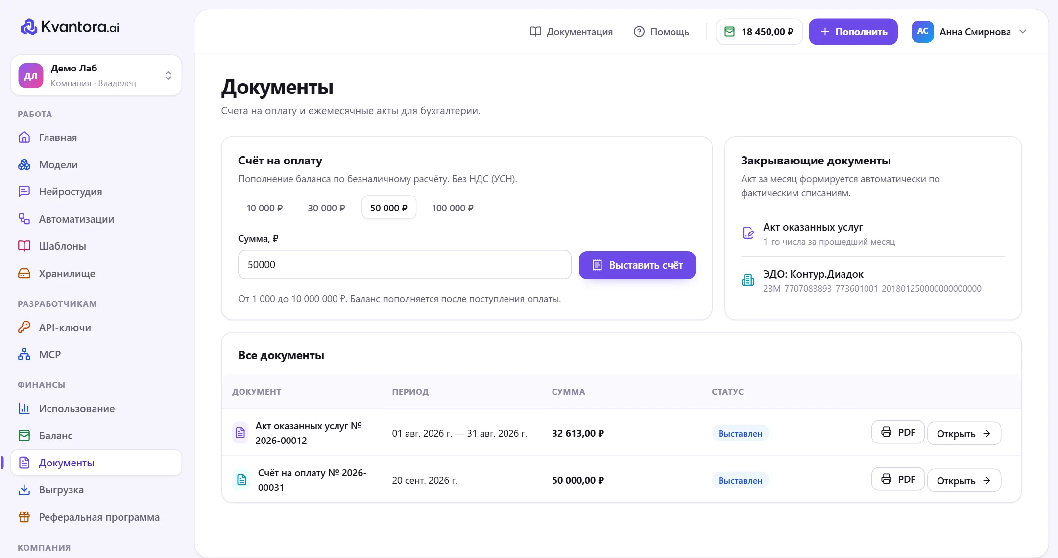The height and width of the screenshot is (558, 1058).
Task: Go to Документы in the sidebar
Action: coord(96,463)
